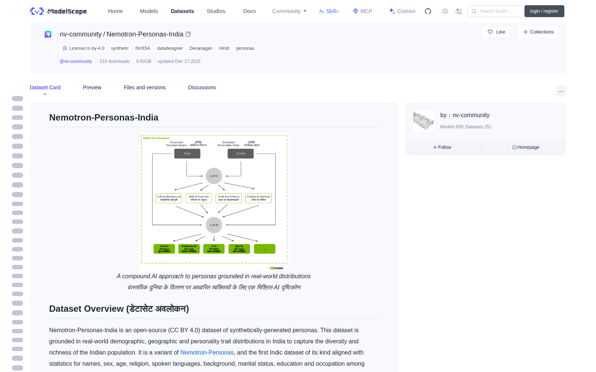Click the updated Dec 17,2025 text
The height and width of the screenshot is (372, 596).
point(179,61)
